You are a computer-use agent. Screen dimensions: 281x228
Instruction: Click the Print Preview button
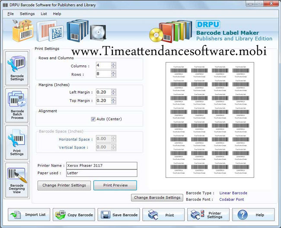(x=115, y=185)
